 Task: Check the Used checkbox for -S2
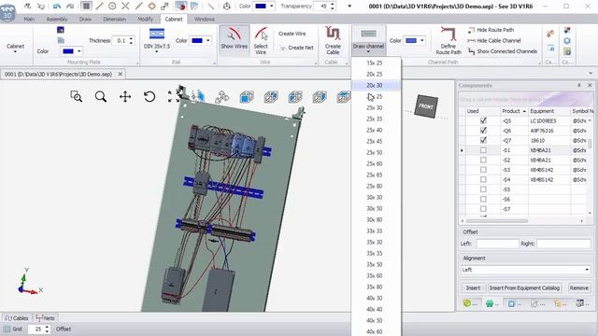[x=483, y=160]
